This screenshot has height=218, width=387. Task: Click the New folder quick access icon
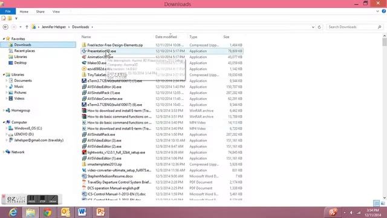[x=10, y=18]
